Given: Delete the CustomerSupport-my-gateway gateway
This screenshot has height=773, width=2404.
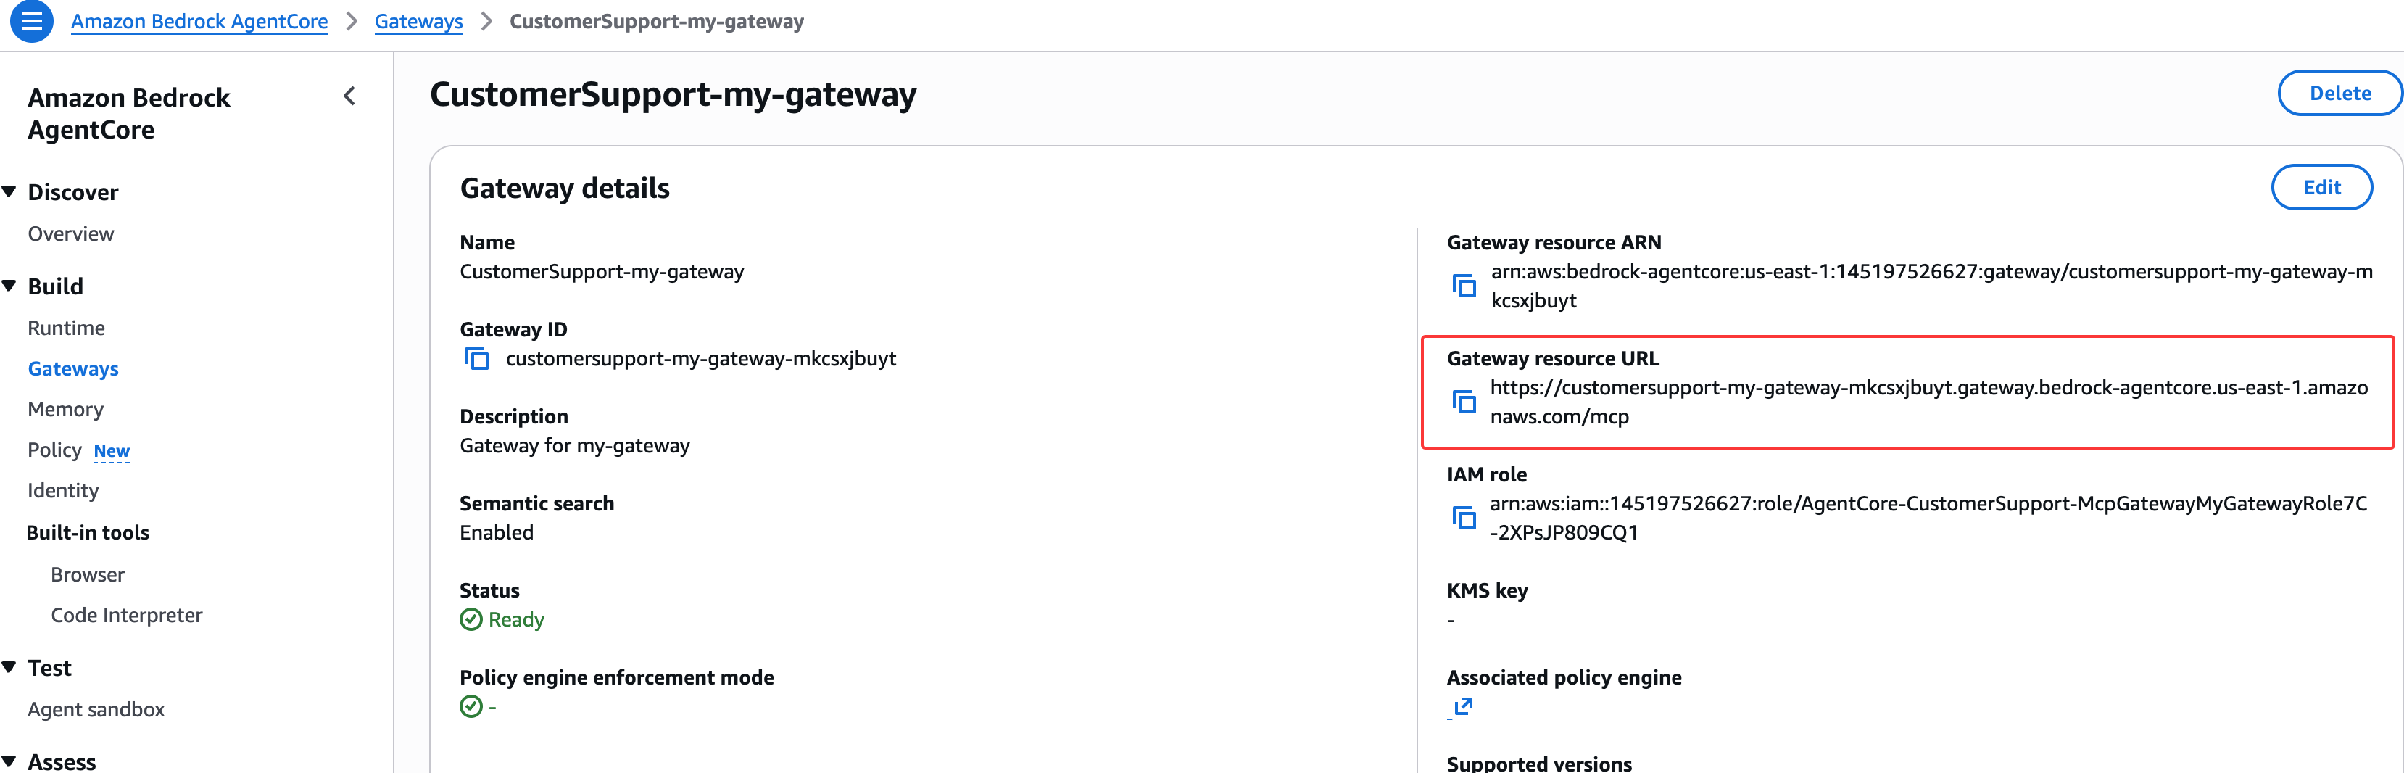Looking at the screenshot, I should coord(2339,94).
